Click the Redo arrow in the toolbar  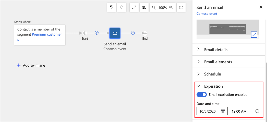(x=122, y=8)
